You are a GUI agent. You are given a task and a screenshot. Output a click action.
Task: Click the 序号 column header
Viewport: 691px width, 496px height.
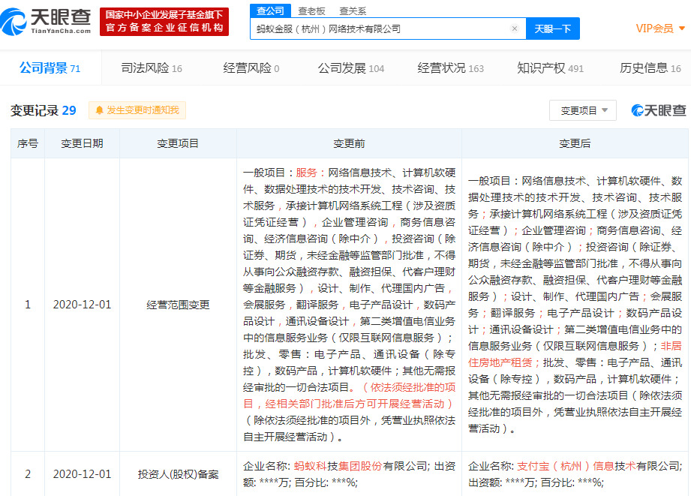click(x=28, y=143)
